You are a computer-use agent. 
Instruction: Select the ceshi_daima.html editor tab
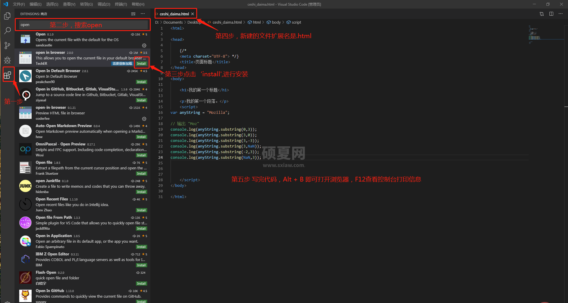coord(174,14)
